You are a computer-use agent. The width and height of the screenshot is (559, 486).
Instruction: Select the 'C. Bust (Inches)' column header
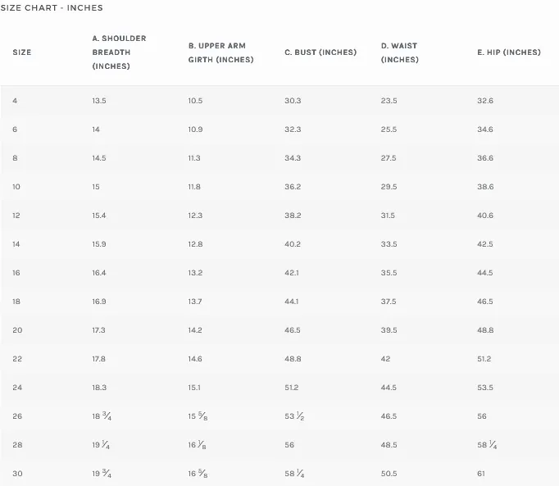coord(320,52)
